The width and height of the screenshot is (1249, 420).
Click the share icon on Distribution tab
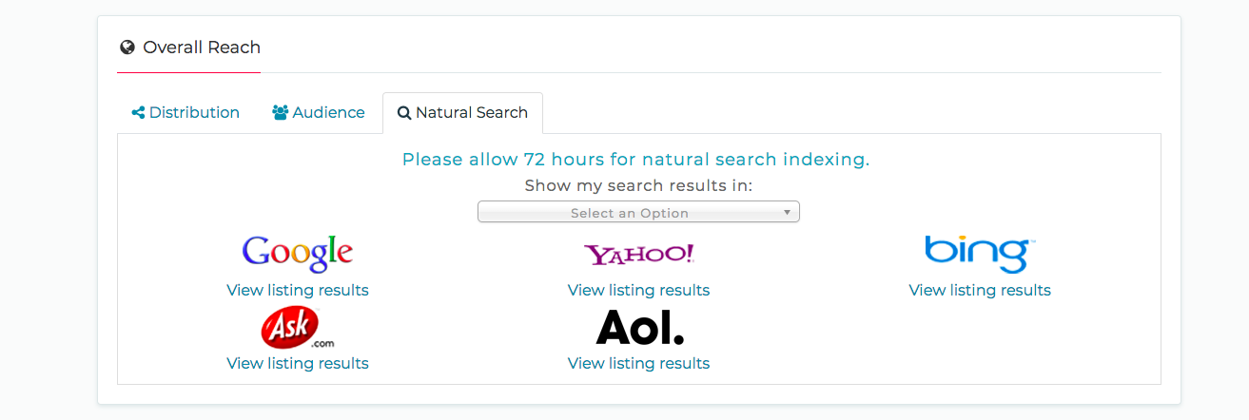(138, 113)
